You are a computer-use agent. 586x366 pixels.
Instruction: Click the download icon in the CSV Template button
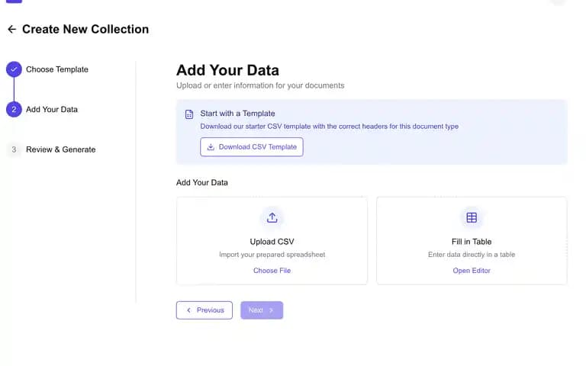point(211,146)
